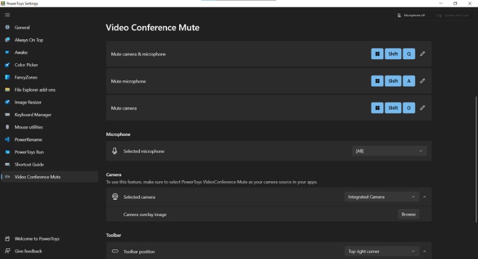
Task: Collapse the Selected camera section chevron
Action: [424, 197]
